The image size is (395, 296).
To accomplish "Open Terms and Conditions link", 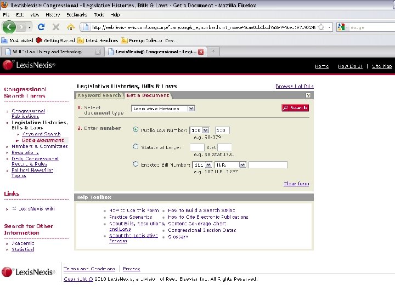I will 89,269.
